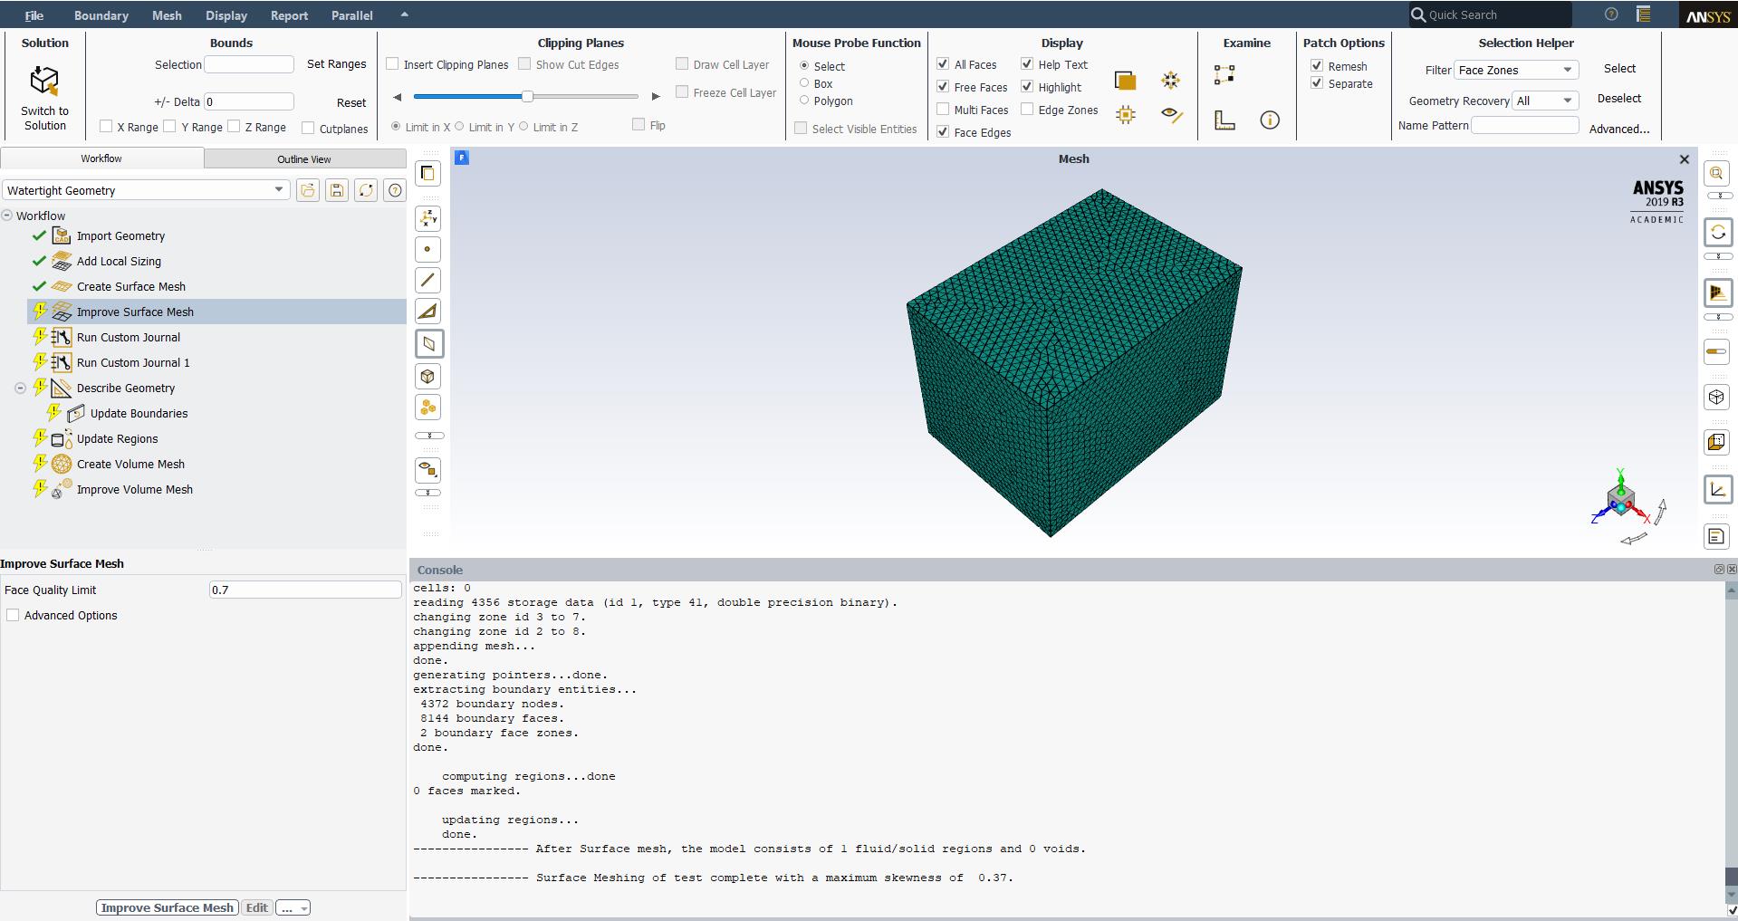
Task: Click the clipping plane slider handle
Action: [x=527, y=96]
